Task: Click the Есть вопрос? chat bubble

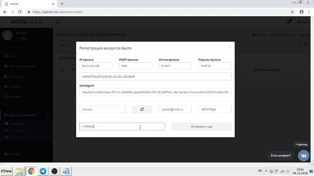Action: click(x=281, y=155)
